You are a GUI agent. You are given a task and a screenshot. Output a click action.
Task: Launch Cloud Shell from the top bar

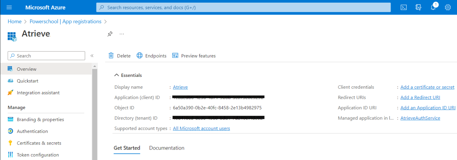[x=404, y=7]
